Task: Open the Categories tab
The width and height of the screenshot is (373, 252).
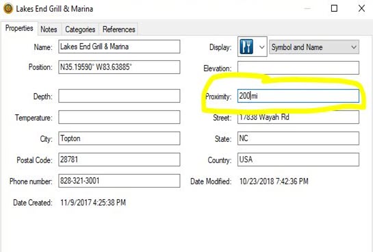Action: pos(80,29)
